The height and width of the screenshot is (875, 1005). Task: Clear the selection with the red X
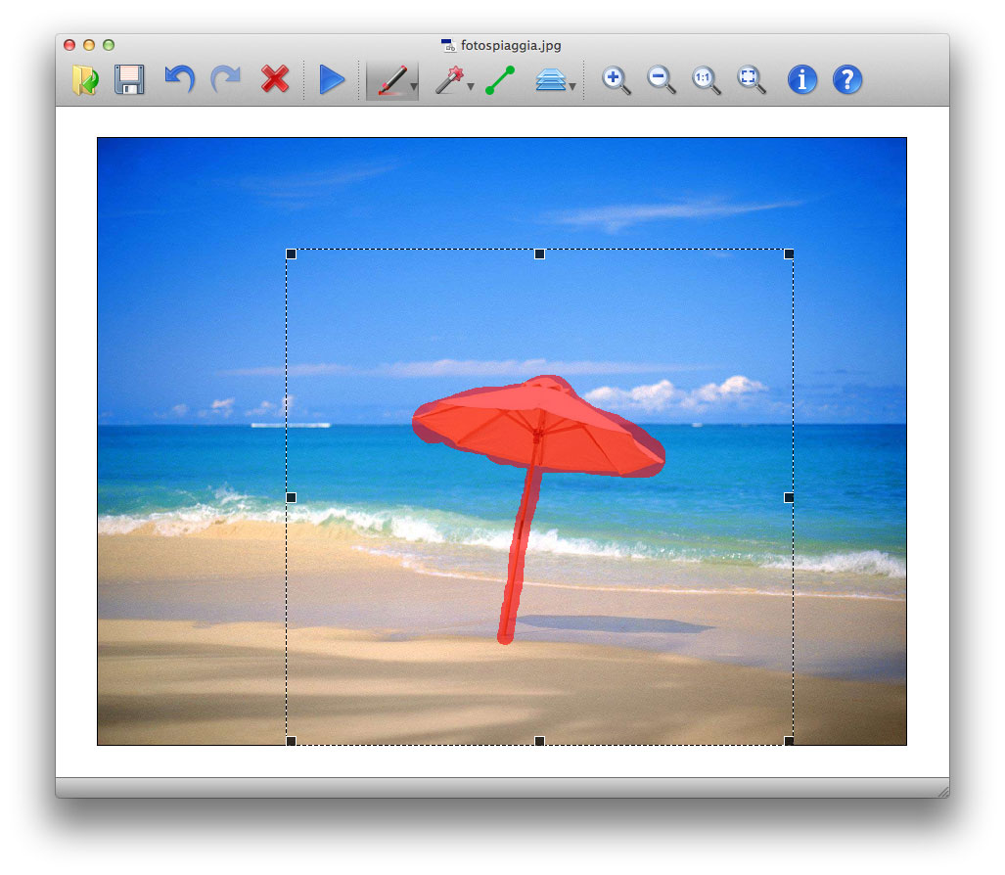[x=275, y=79]
